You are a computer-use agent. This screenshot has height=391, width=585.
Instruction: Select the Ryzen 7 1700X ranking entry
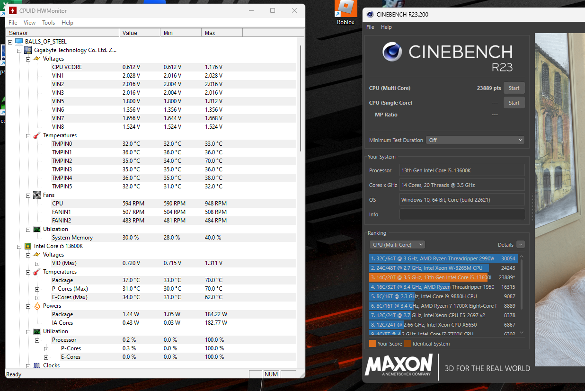tap(443, 306)
